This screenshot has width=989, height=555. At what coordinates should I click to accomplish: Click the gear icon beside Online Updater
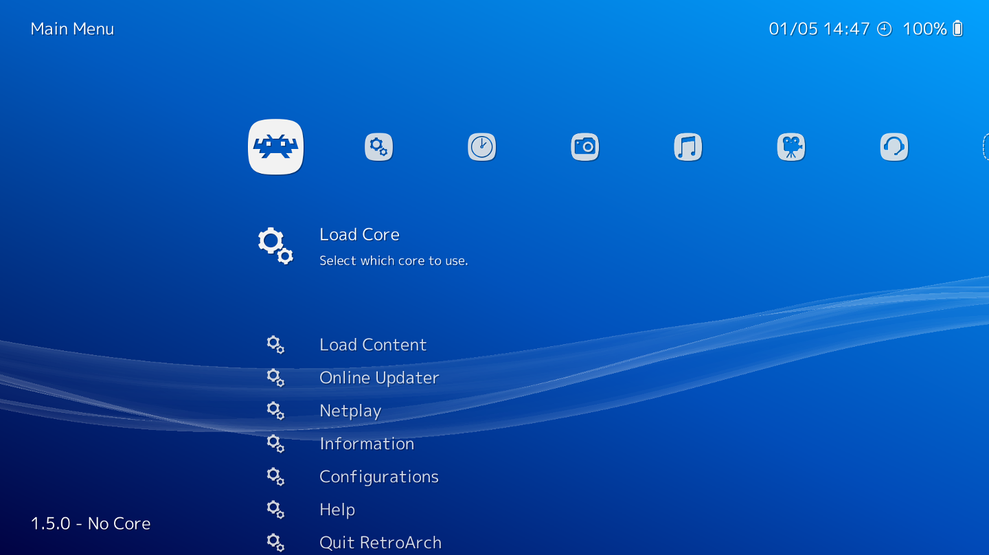[275, 378]
